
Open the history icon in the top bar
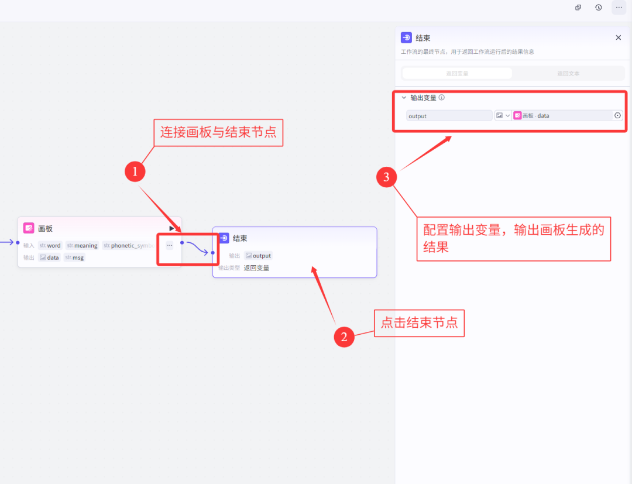(598, 8)
